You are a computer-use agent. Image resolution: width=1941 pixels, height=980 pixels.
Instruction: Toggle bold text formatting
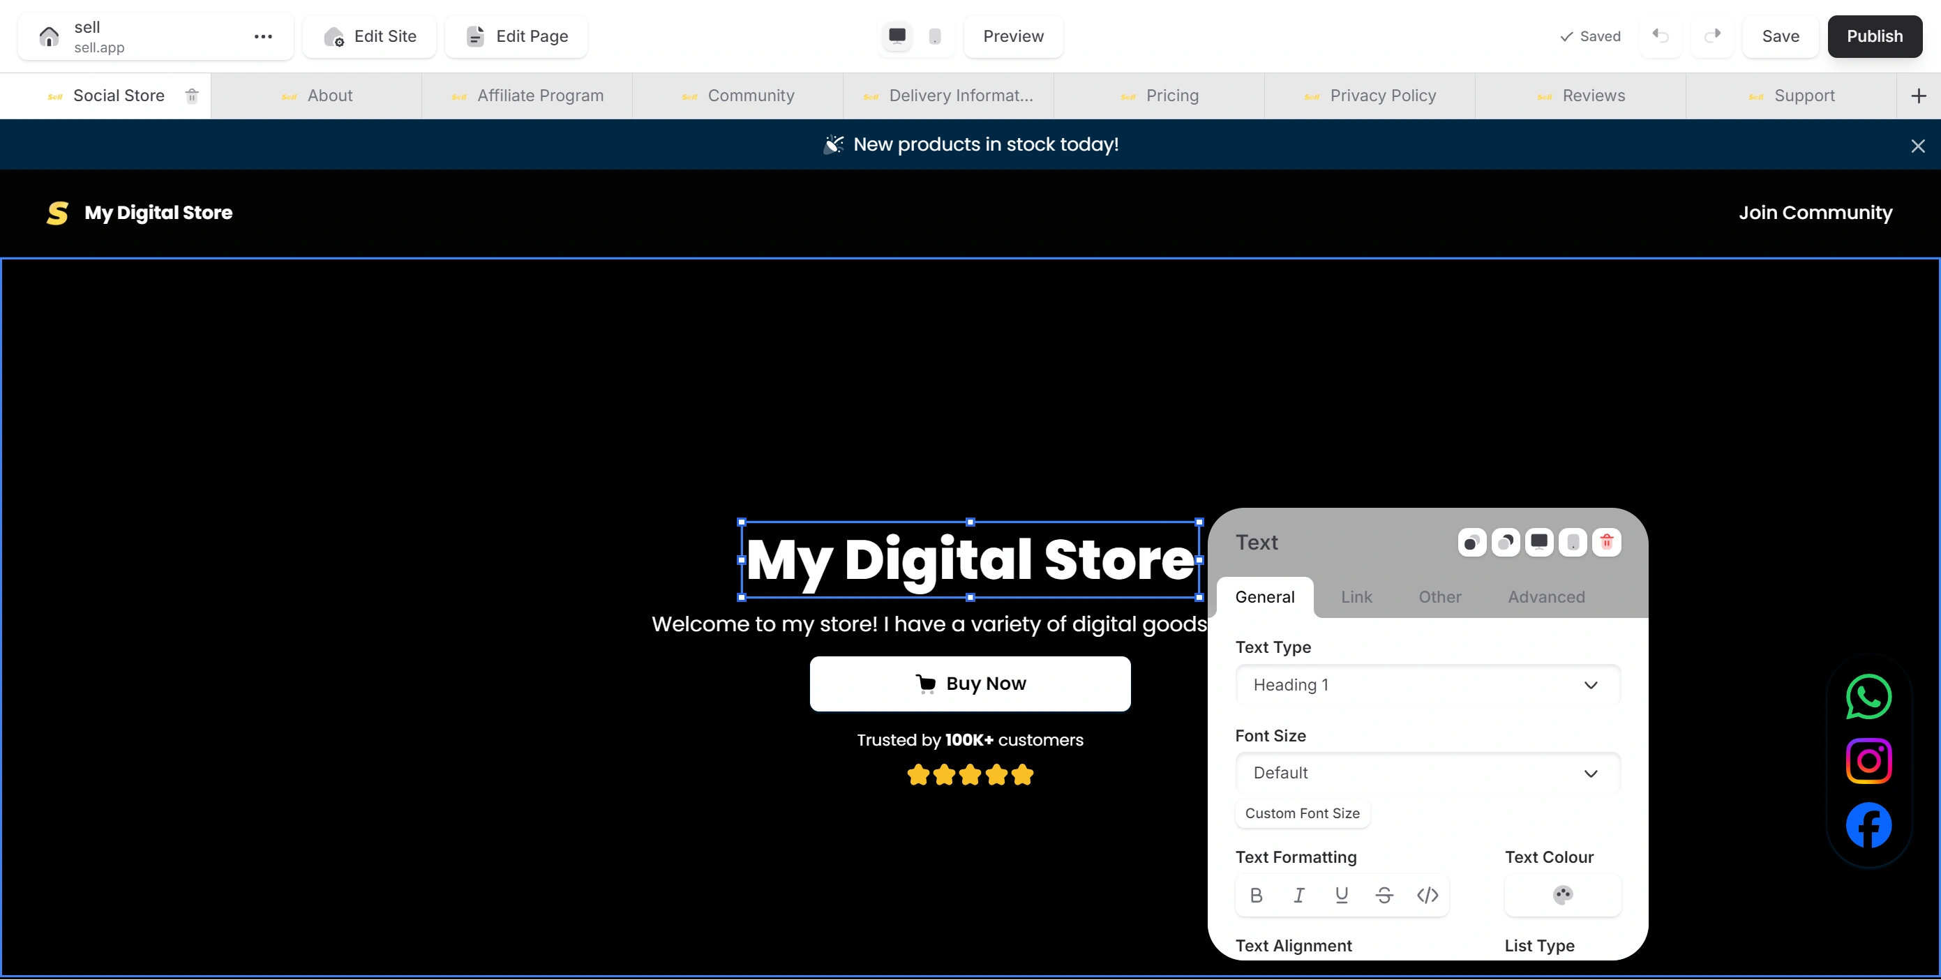tap(1255, 895)
